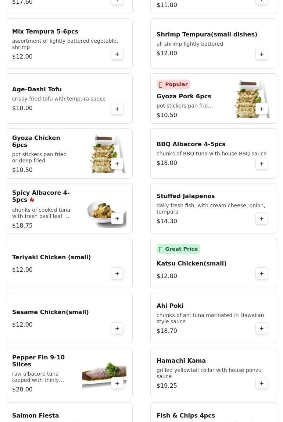283x422 pixels.
Task: Add Ahi Poki to the cart
Action: (x=262, y=328)
